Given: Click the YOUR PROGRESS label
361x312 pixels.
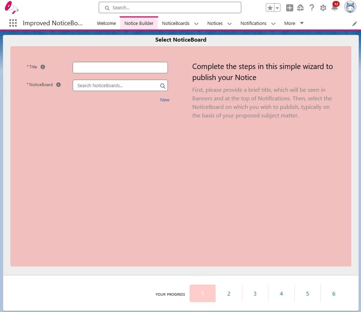Looking at the screenshot, I should pos(170,294).
